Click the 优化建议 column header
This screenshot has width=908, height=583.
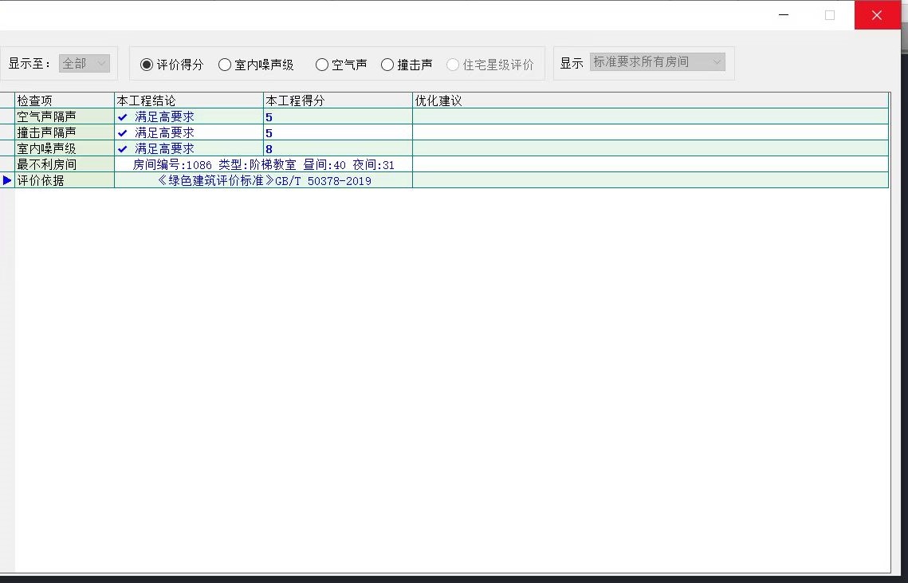[x=650, y=100]
